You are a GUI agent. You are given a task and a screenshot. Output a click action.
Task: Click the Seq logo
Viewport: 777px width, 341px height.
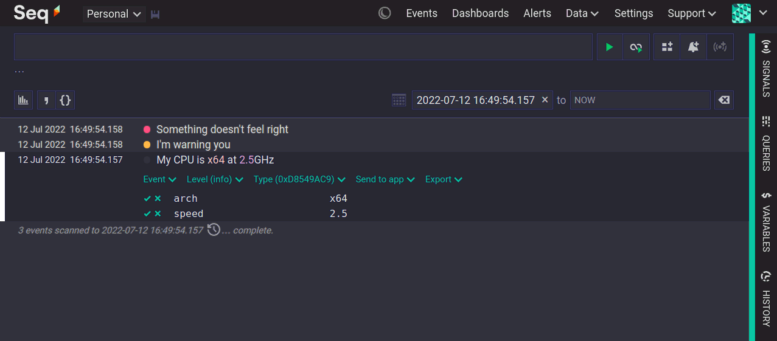point(37,13)
